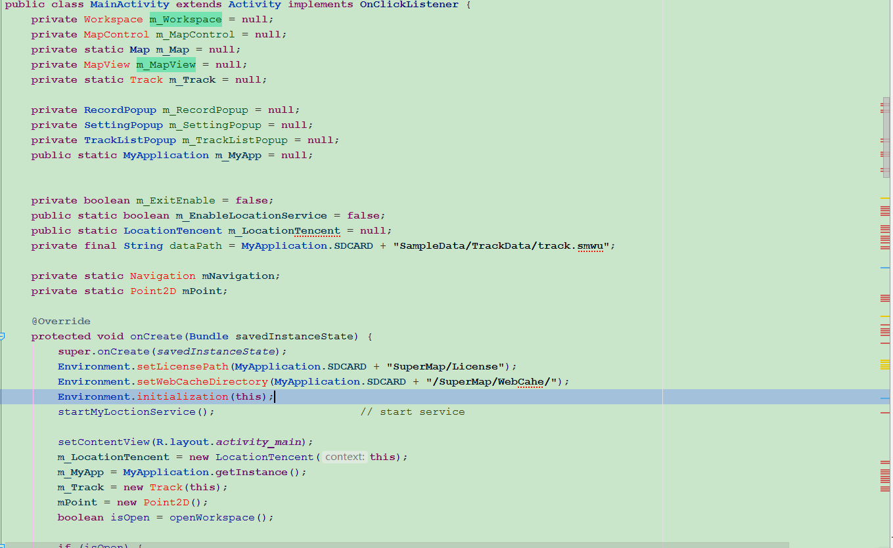Collapse the onCreate method fold marker
Viewport: 893px width, 548px height.
[3, 337]
